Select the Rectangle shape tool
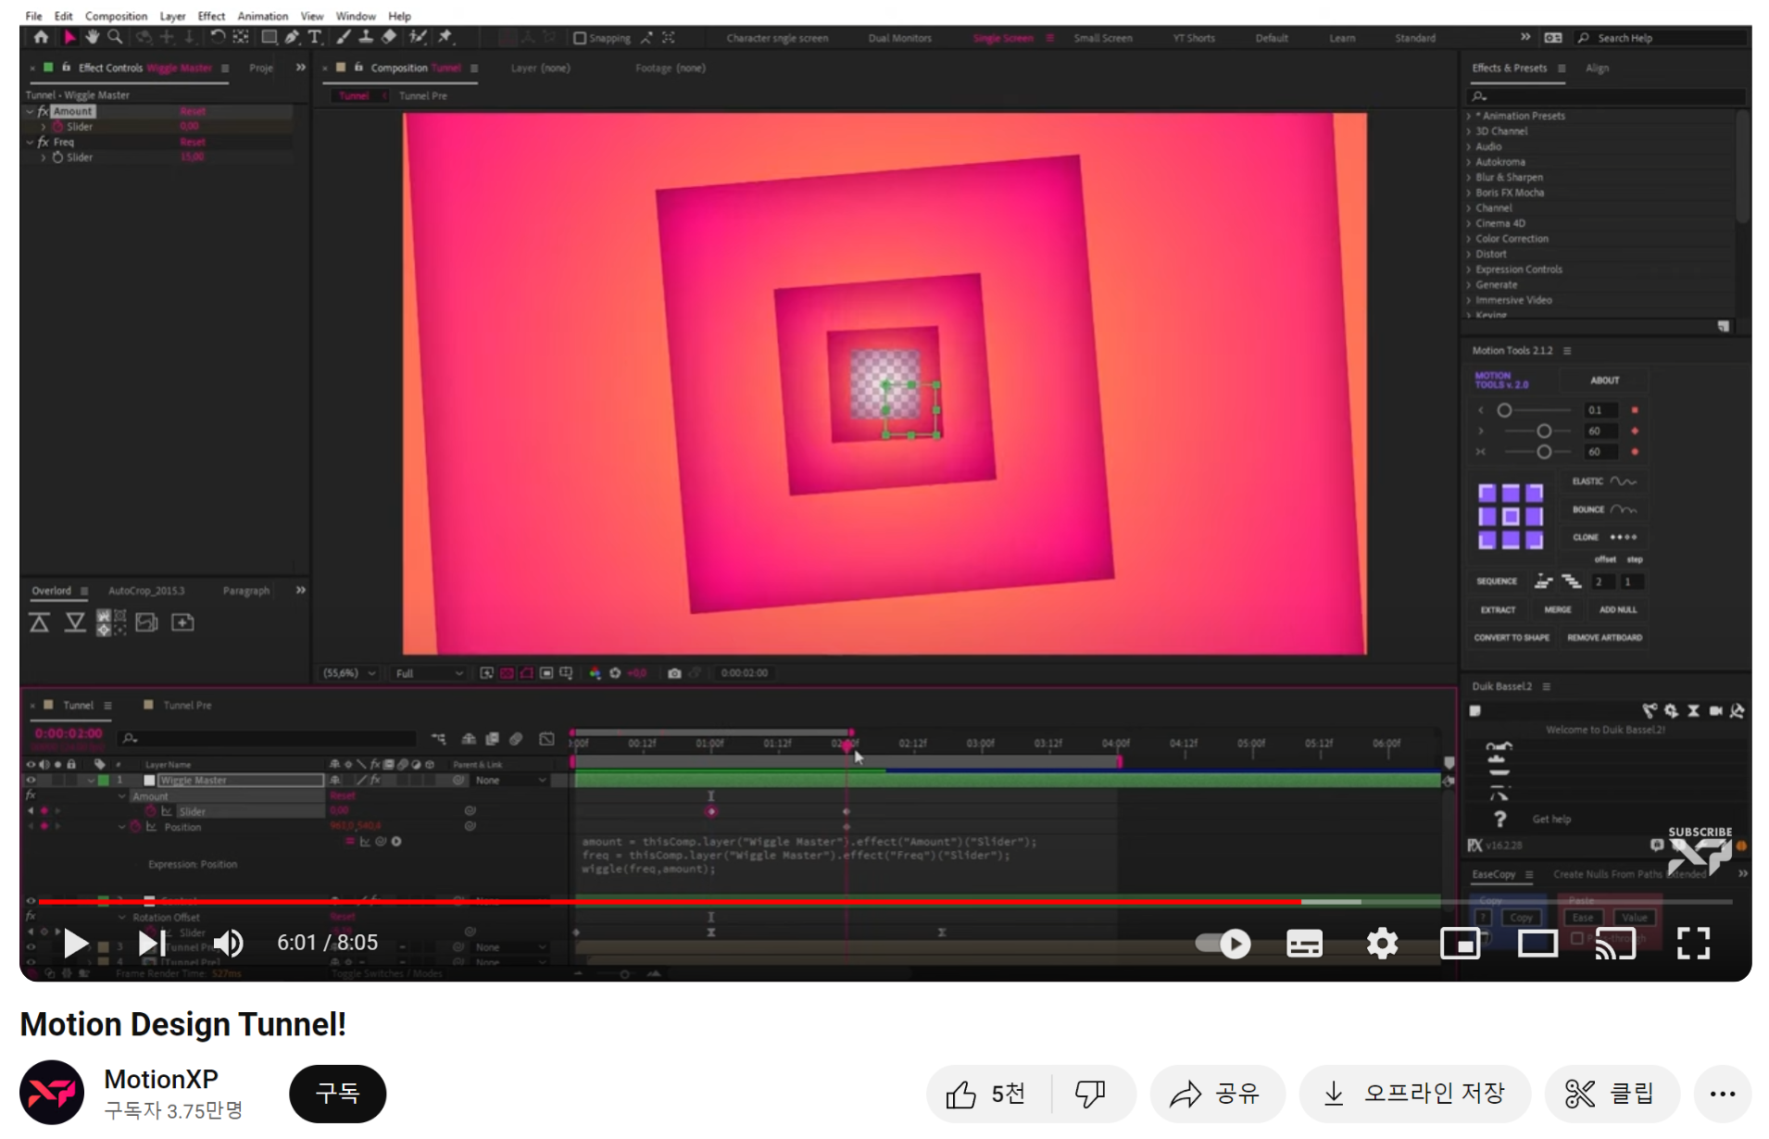The height and width of the screenshot is (1139, 1769). 269,37
